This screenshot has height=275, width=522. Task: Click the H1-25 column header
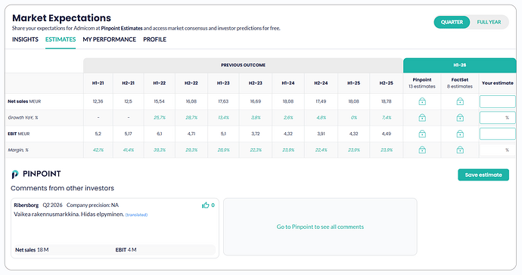click(x=353, y=83)
